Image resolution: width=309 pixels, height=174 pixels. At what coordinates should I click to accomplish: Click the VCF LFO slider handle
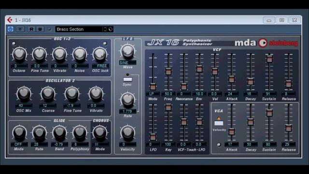[x=153, y=137]
